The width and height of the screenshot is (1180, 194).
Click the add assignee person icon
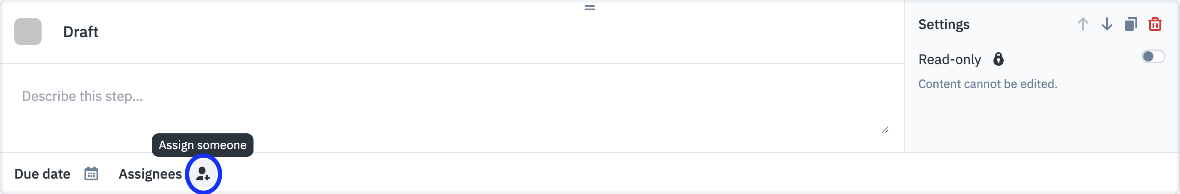coord(203,174)
